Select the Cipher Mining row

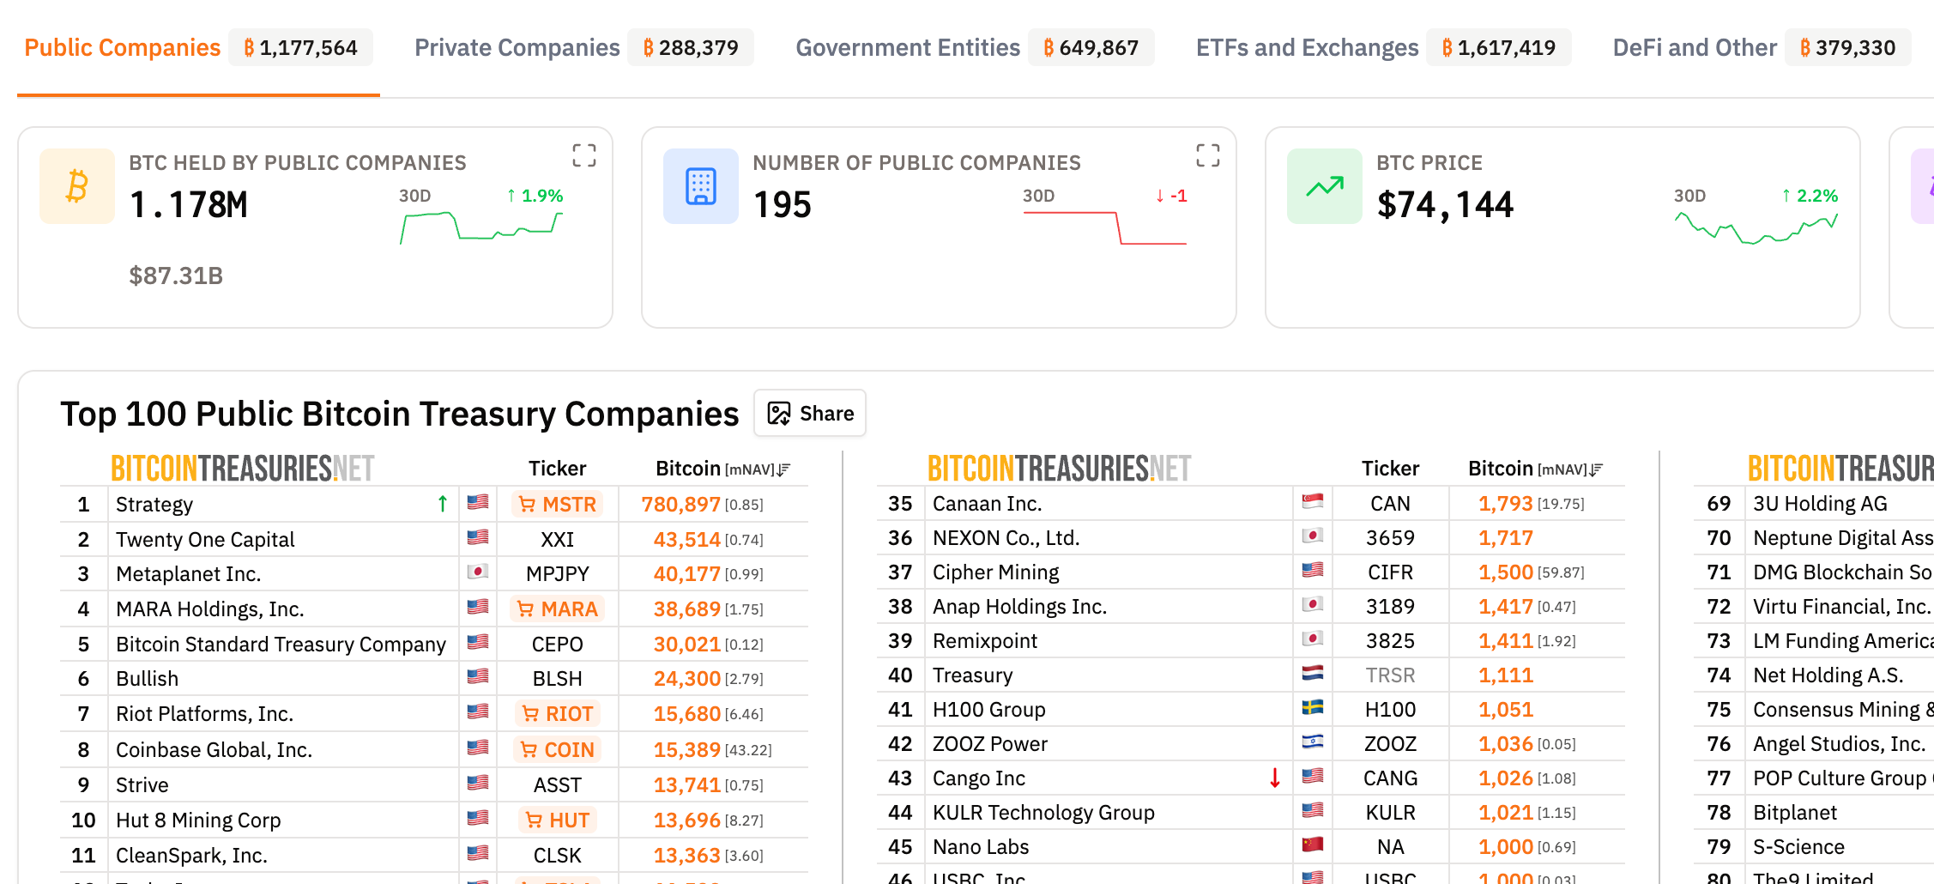tap(1251, 572)
